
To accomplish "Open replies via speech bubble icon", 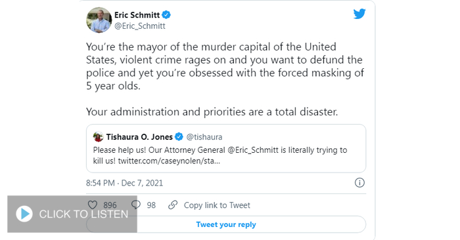I will (136, 205).
